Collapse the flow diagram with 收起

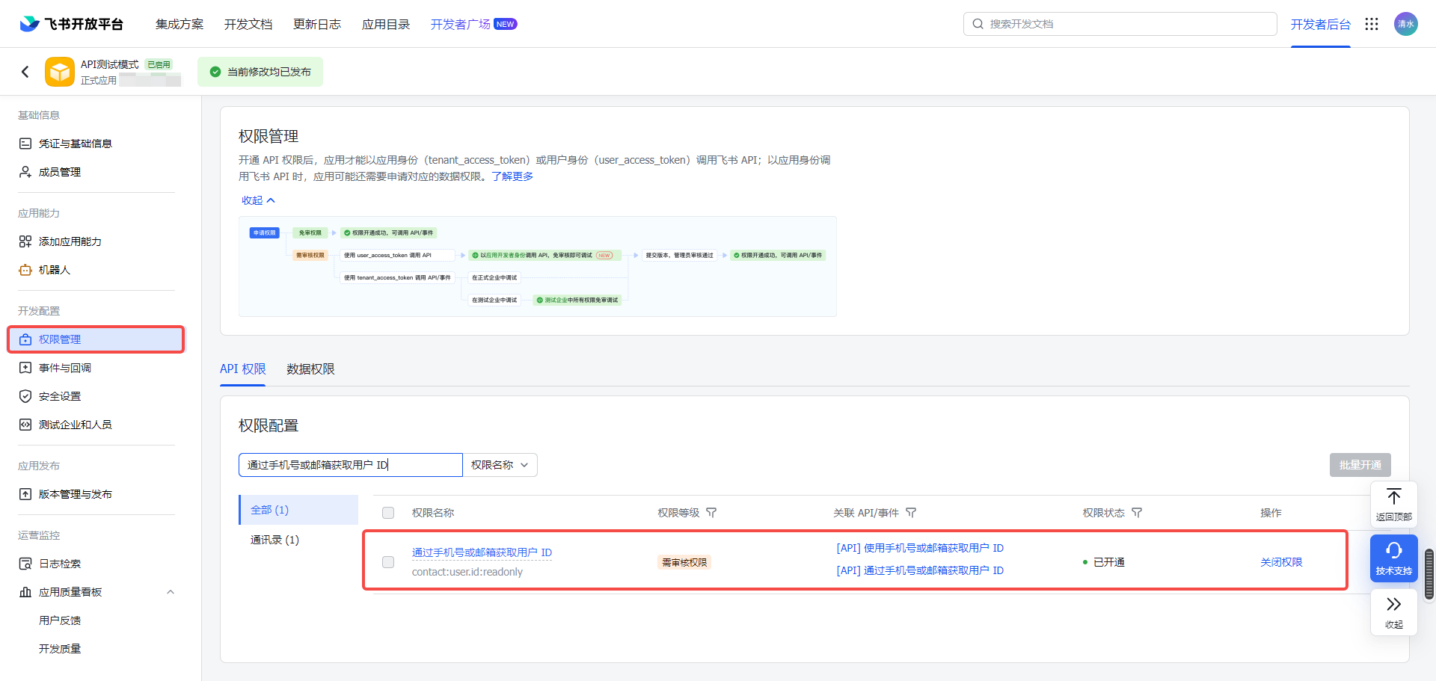(x=258, y=200)
